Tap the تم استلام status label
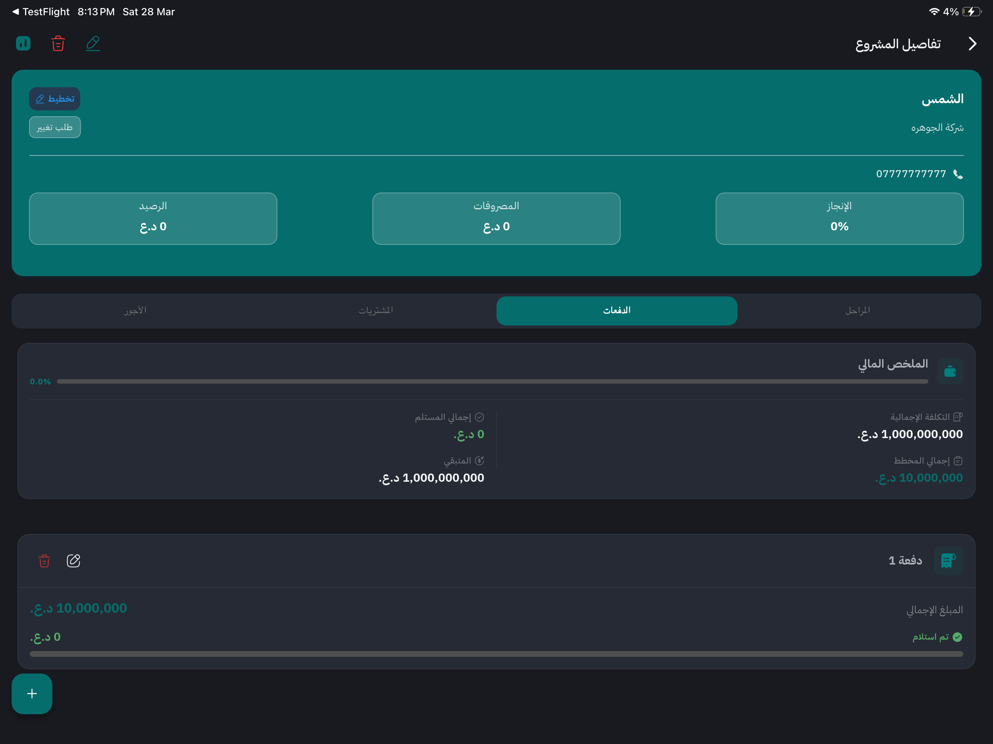993x744 pixels. tap(930, 637)
